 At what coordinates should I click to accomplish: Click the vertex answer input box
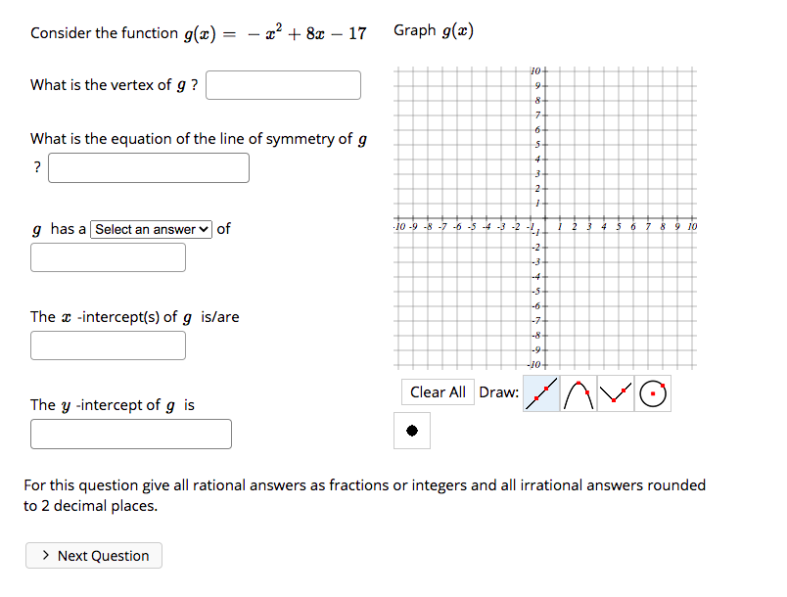tap(283, 85)
